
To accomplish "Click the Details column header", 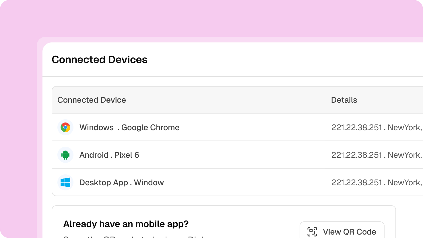I will (x=344, y=100).
